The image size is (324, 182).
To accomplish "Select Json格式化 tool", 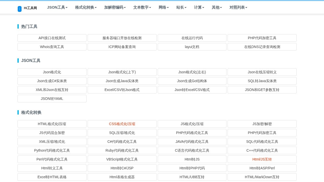I will tap(52, 72).
